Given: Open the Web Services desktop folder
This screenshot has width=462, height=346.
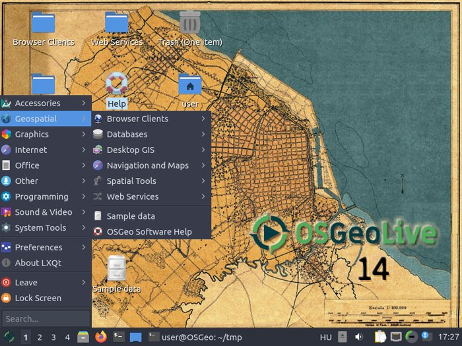Looking at the screenshot, I should [117, 24].
